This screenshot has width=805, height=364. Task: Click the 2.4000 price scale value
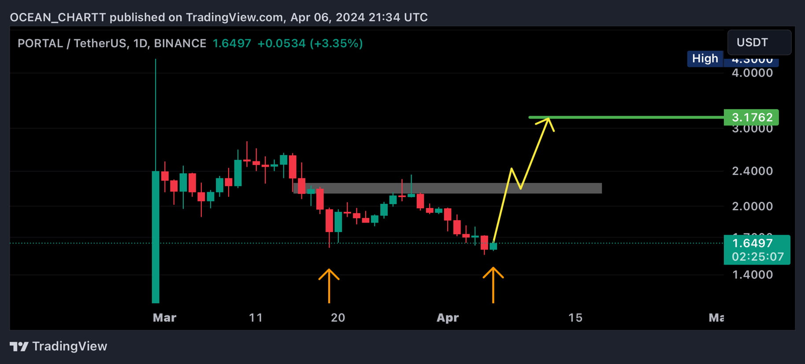click(x=752, y=171)
